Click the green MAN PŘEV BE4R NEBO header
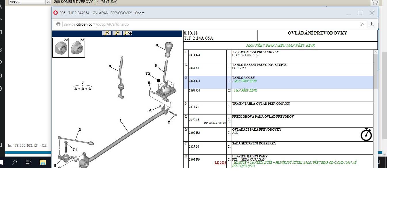The height and width of the screenshot is (221, 393). tap(281, 45)
